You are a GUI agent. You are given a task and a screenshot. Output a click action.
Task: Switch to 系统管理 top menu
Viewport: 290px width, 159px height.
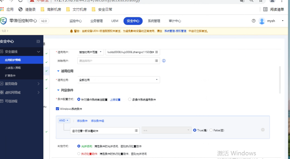[x=154, y=21]
